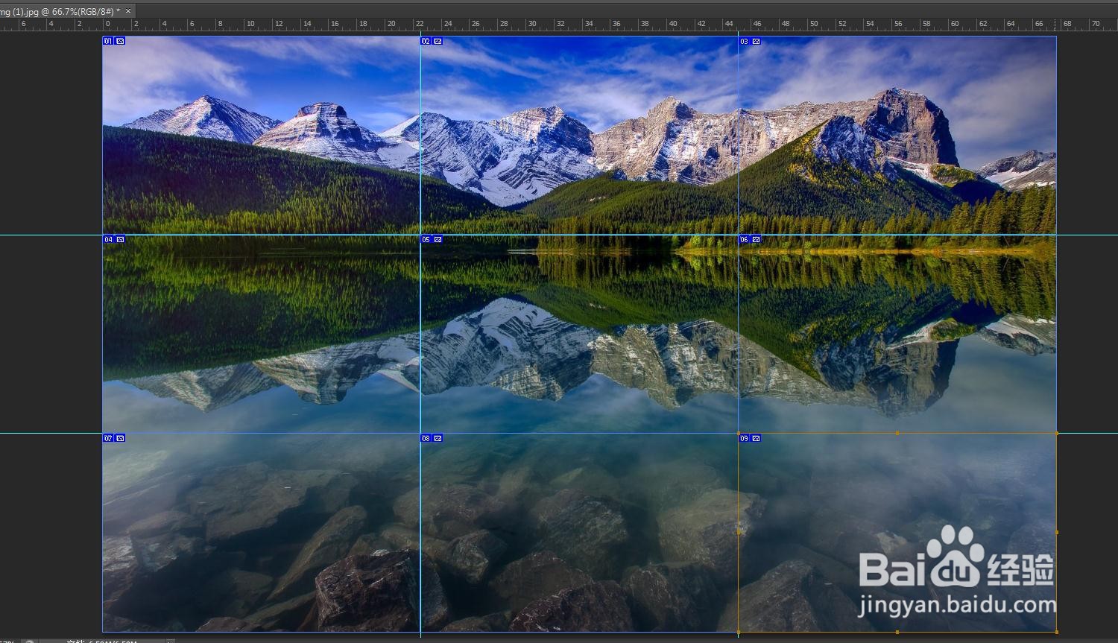Click the slice number badge "04"

(x=109, y=239)
